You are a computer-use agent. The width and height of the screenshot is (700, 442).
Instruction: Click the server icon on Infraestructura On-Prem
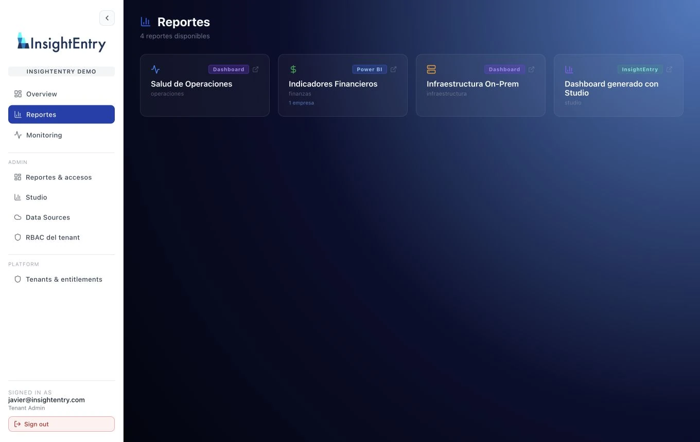click(x=431, y=69)
